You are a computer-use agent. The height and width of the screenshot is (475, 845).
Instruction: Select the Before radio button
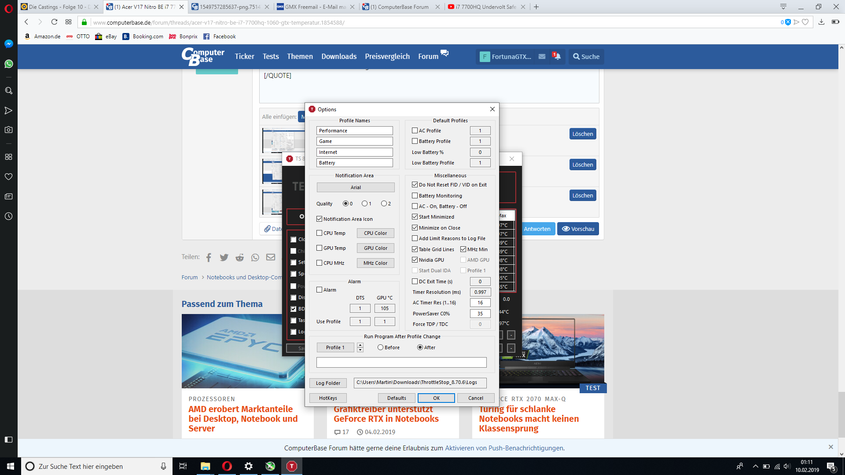380,347
